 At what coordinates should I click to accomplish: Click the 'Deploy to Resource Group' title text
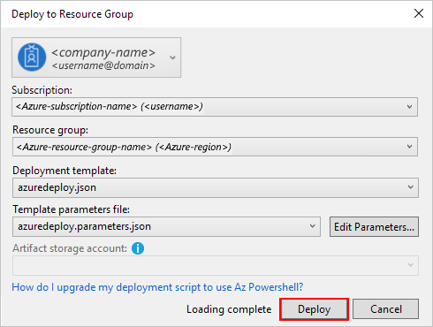click(72, 14)
